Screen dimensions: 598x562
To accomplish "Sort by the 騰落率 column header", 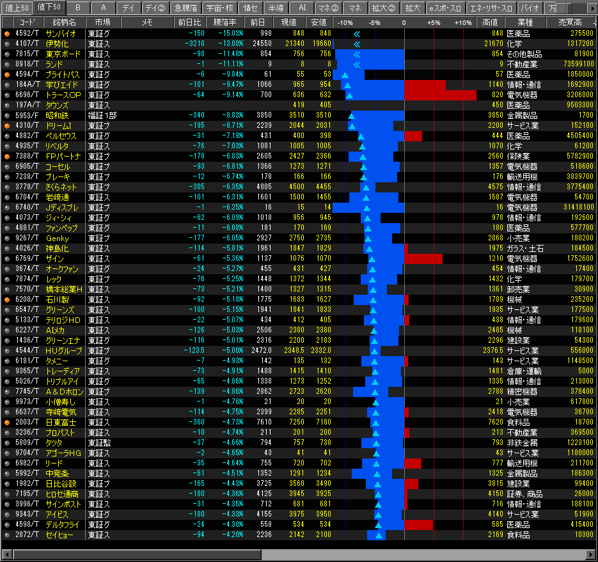I will click(224, 22).
